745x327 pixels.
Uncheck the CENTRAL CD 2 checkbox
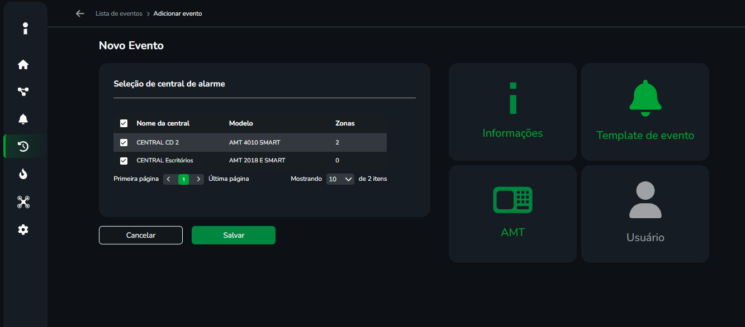(x=124, y=143)
